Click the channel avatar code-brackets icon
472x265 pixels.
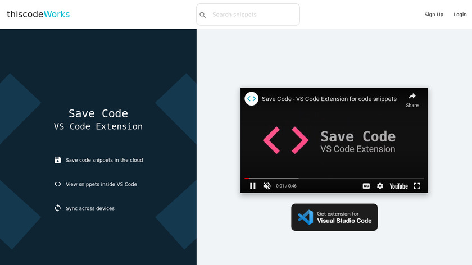(x=251, y=99)
